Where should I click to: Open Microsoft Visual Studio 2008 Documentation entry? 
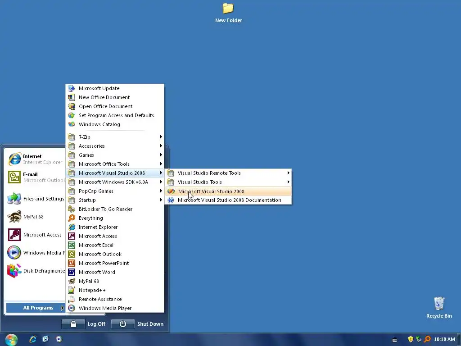(228, 200)
